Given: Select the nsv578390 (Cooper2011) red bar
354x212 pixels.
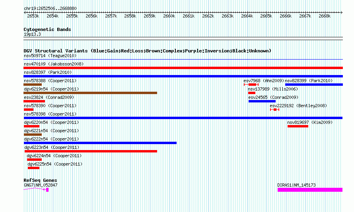Looking at the screenshot, I should tap(29, 110).
